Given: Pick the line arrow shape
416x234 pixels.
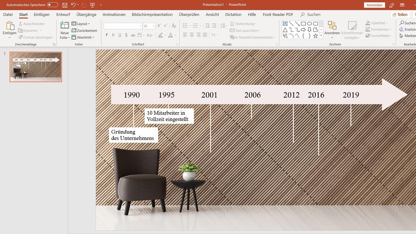Looking at the screenshot, I should pos(297,24).
